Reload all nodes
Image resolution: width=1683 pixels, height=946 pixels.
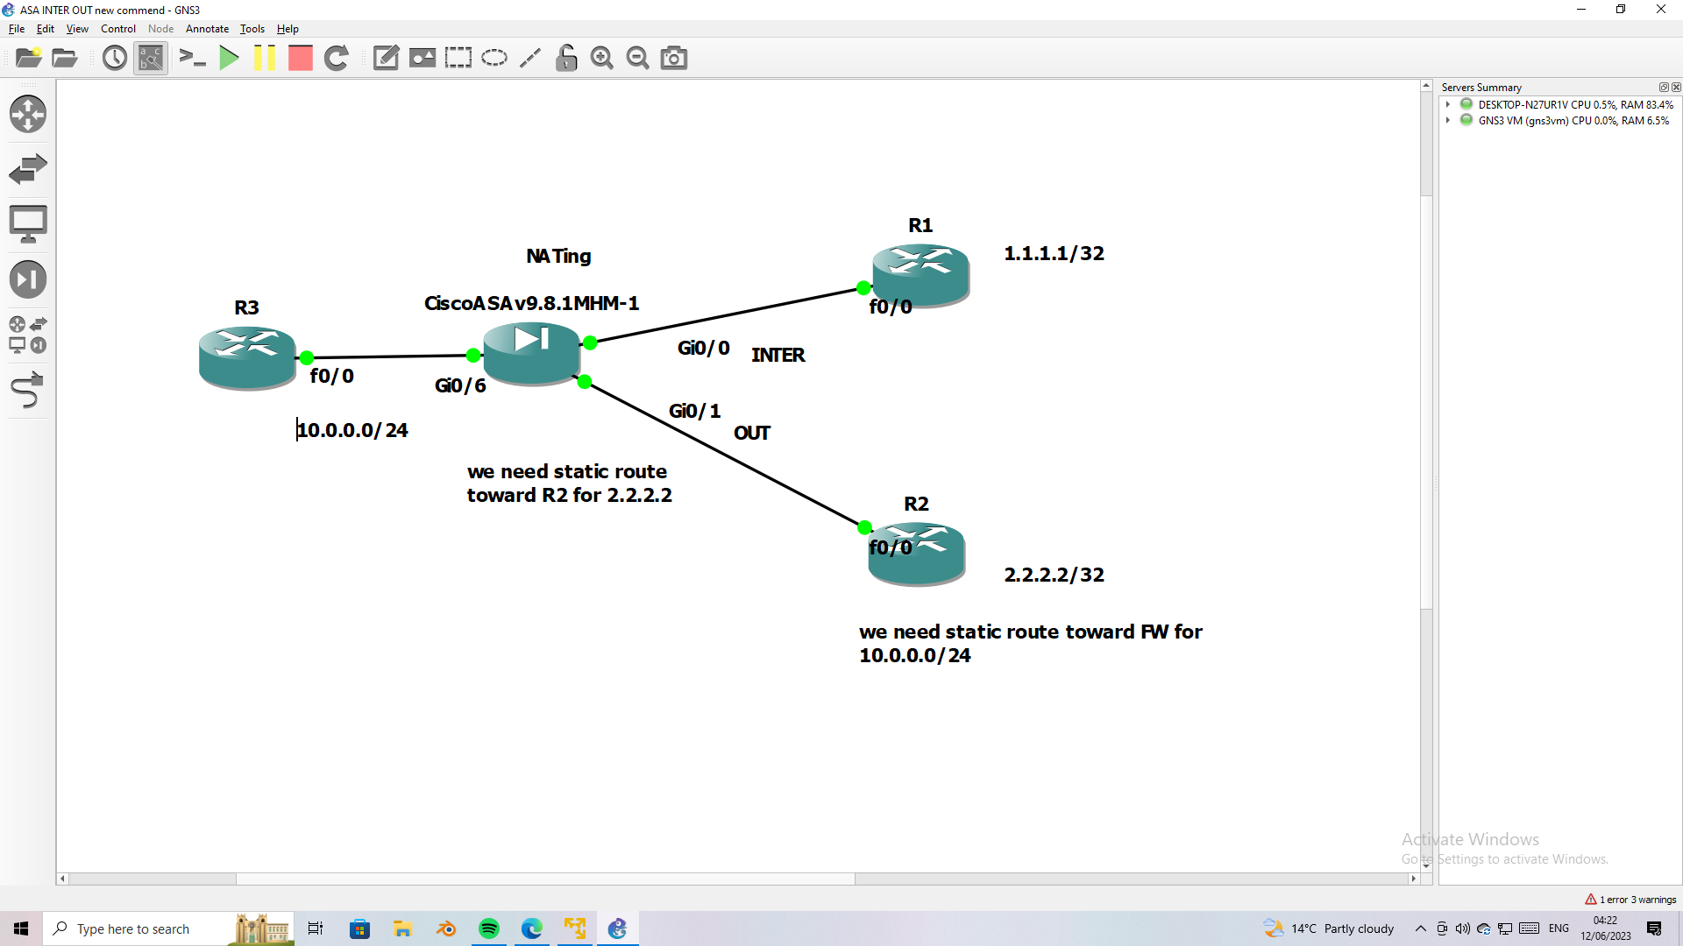click(337, 58)
